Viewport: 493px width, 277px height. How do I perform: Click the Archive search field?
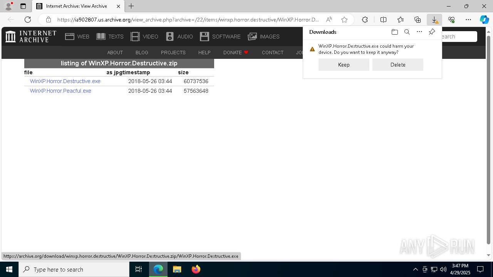click(458, 37)
